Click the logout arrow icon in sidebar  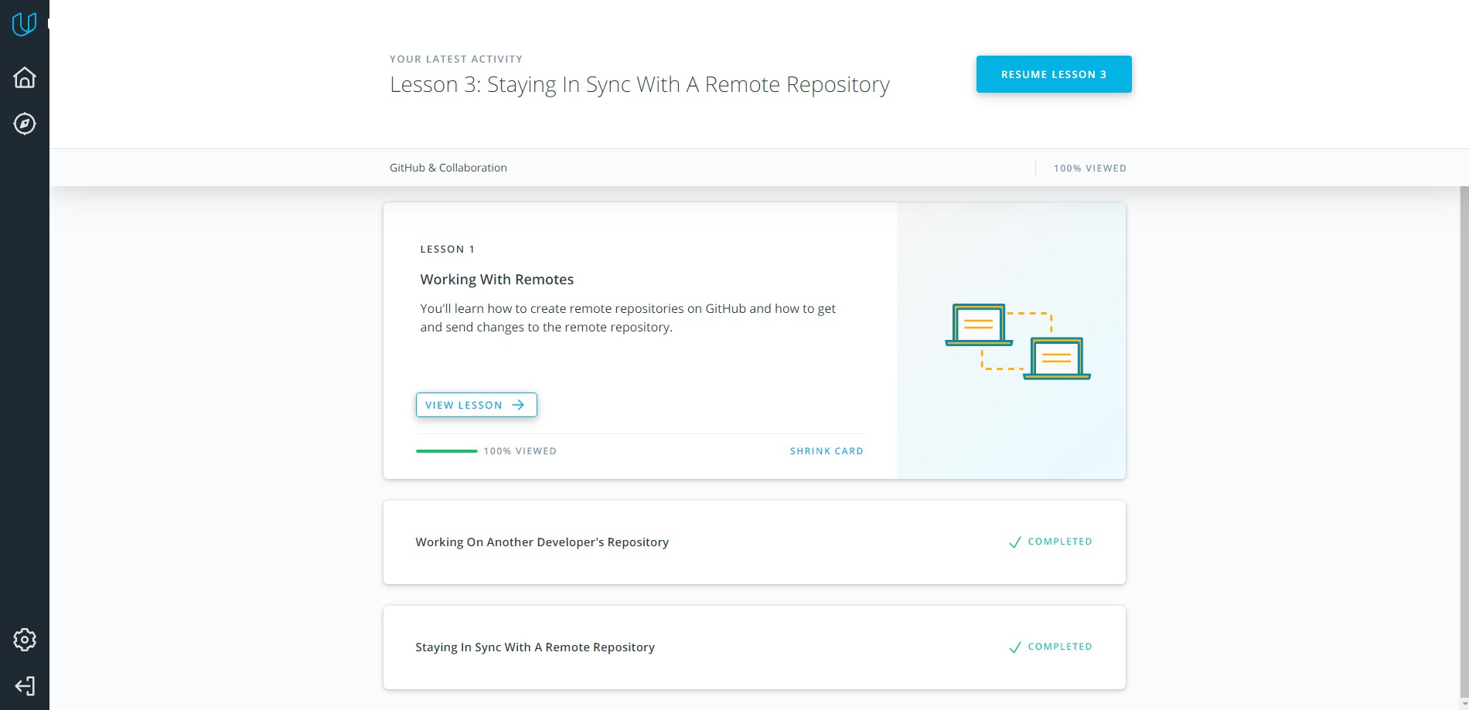(x=25, y=686)
